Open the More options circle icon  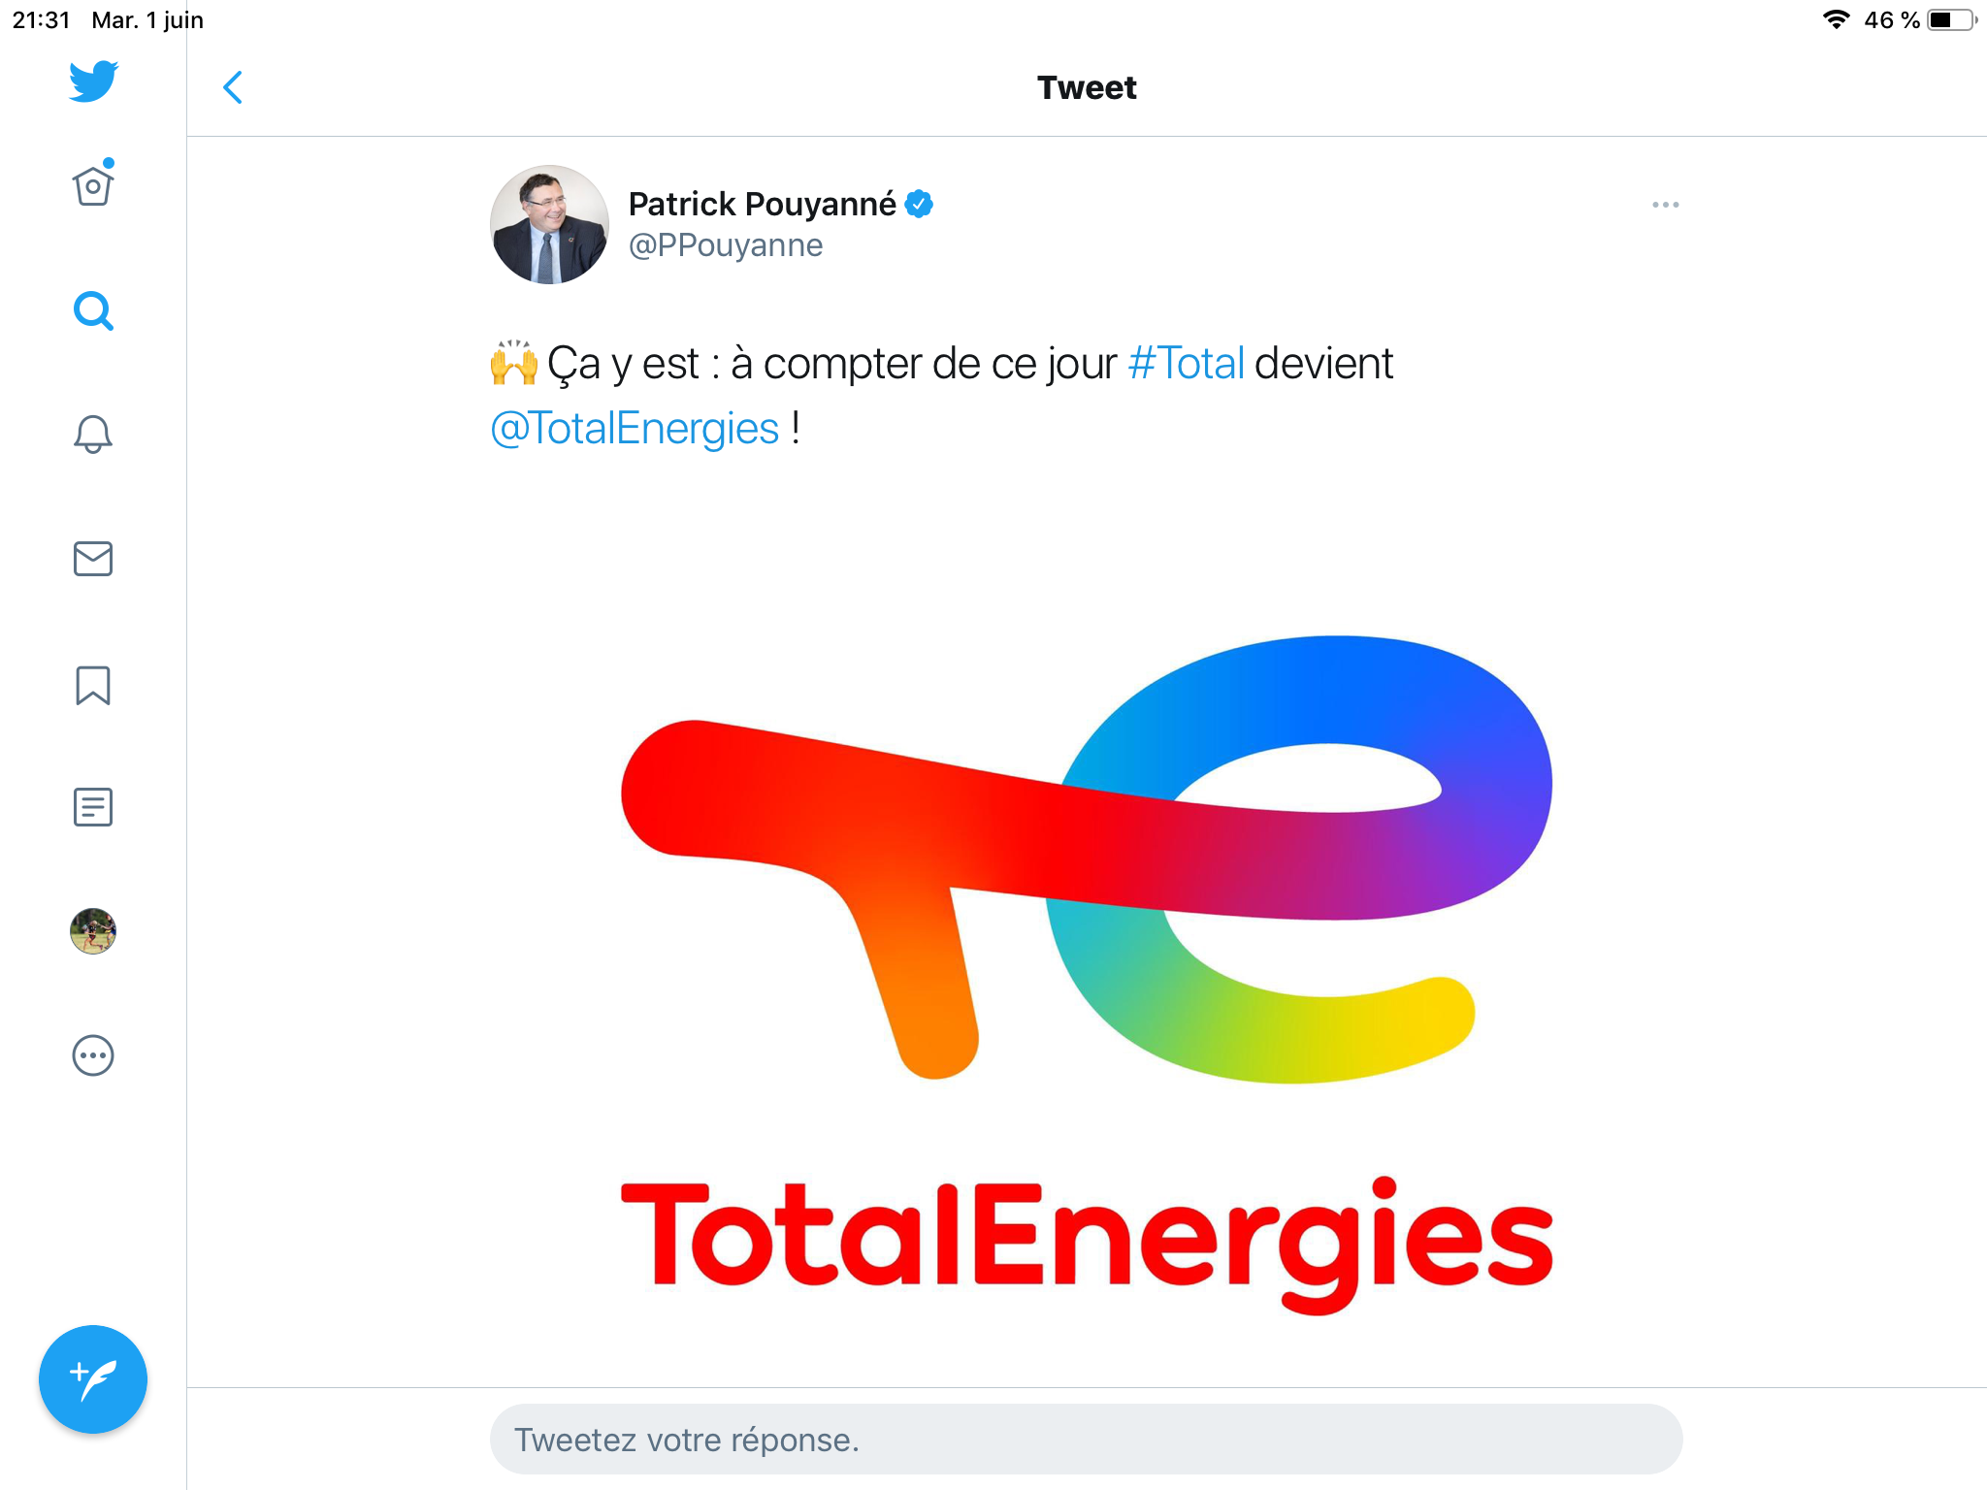coord(93,1055)
